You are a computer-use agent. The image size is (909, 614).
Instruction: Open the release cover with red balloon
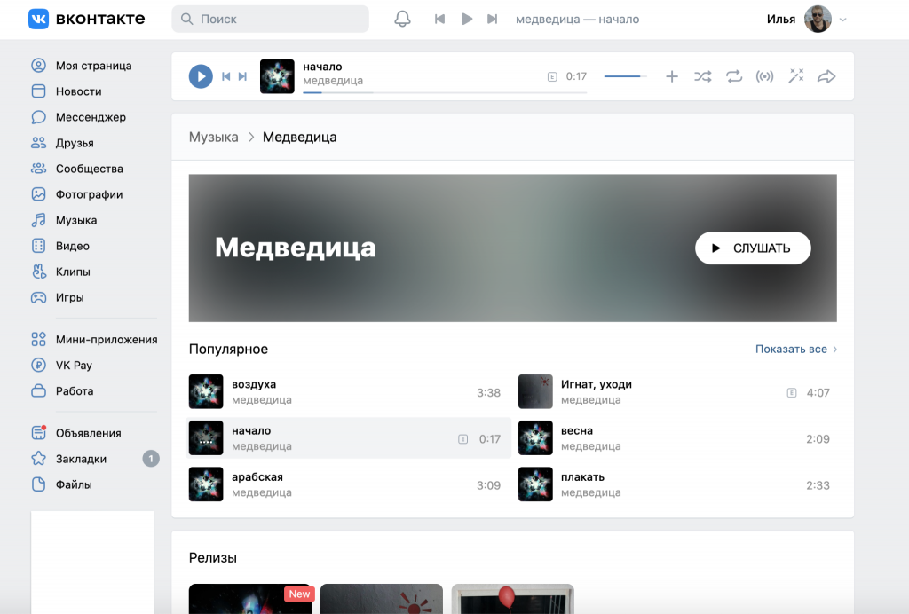(512, 598)
